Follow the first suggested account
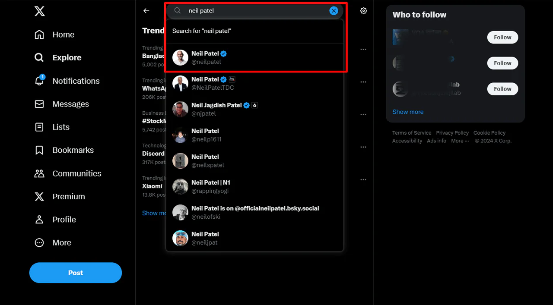Viewport: 553px width, 305px height. pos(502,37)
